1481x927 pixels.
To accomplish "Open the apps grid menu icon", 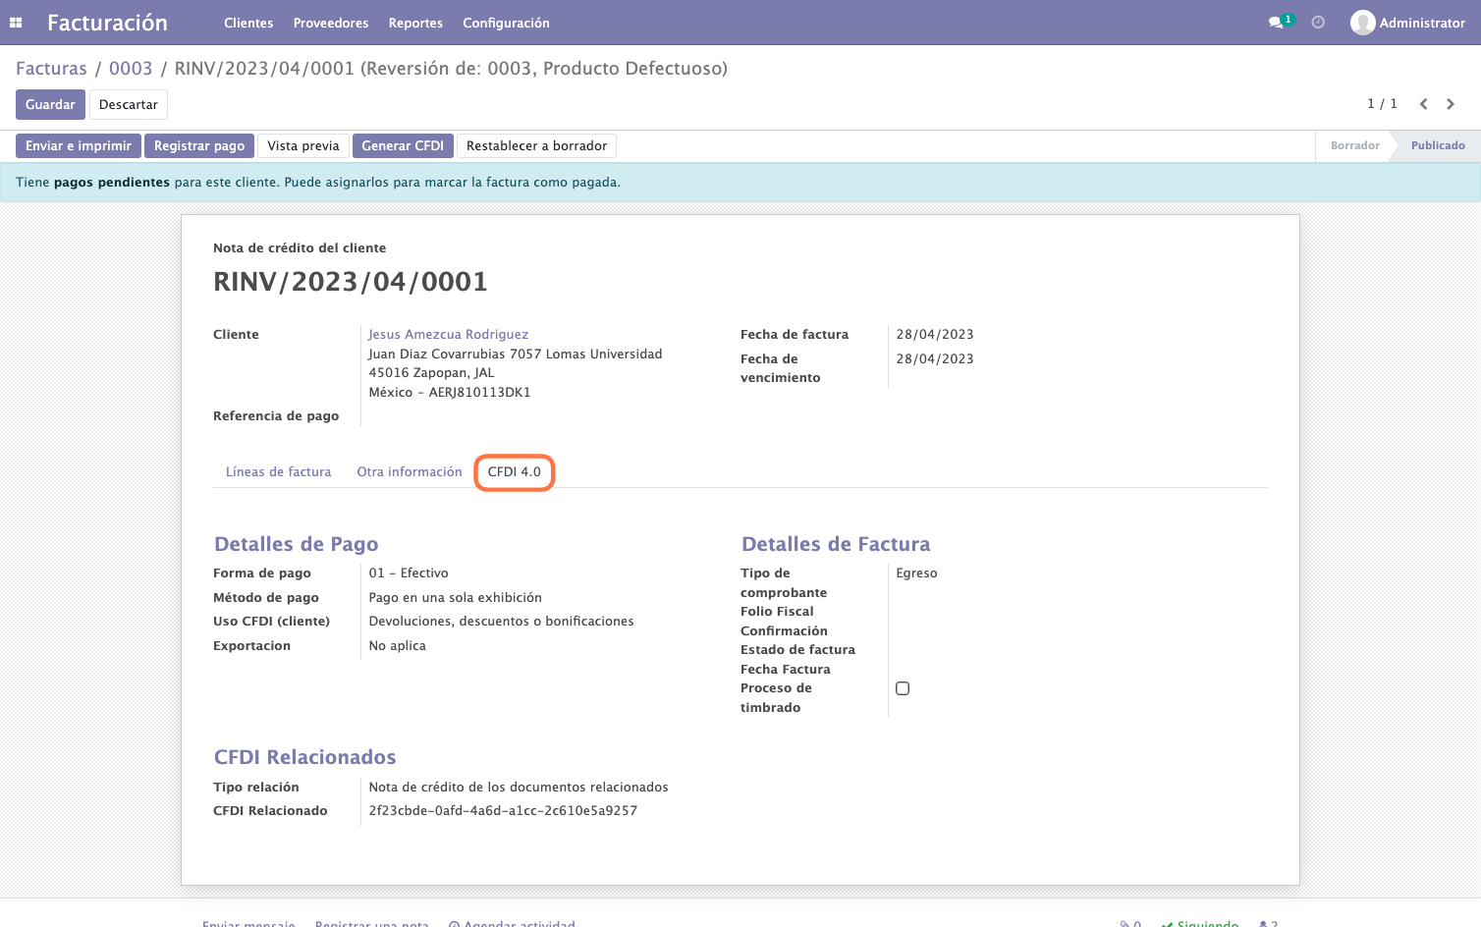I will click(16, 23).
